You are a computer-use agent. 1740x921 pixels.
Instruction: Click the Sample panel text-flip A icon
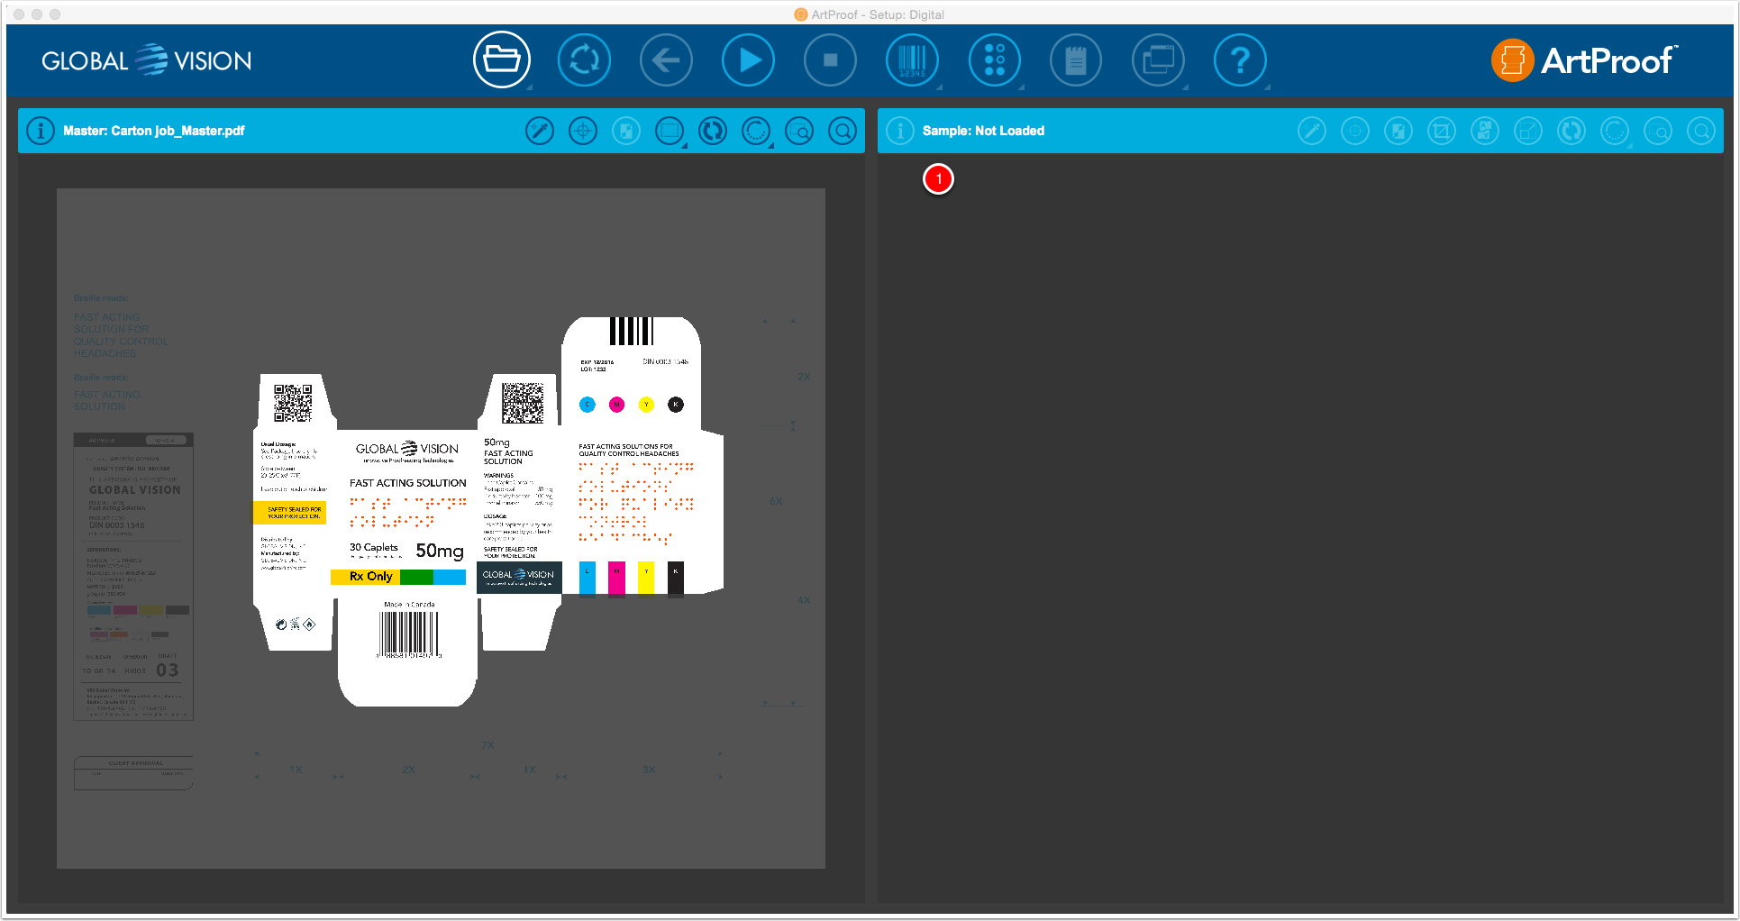(1485, 131)
